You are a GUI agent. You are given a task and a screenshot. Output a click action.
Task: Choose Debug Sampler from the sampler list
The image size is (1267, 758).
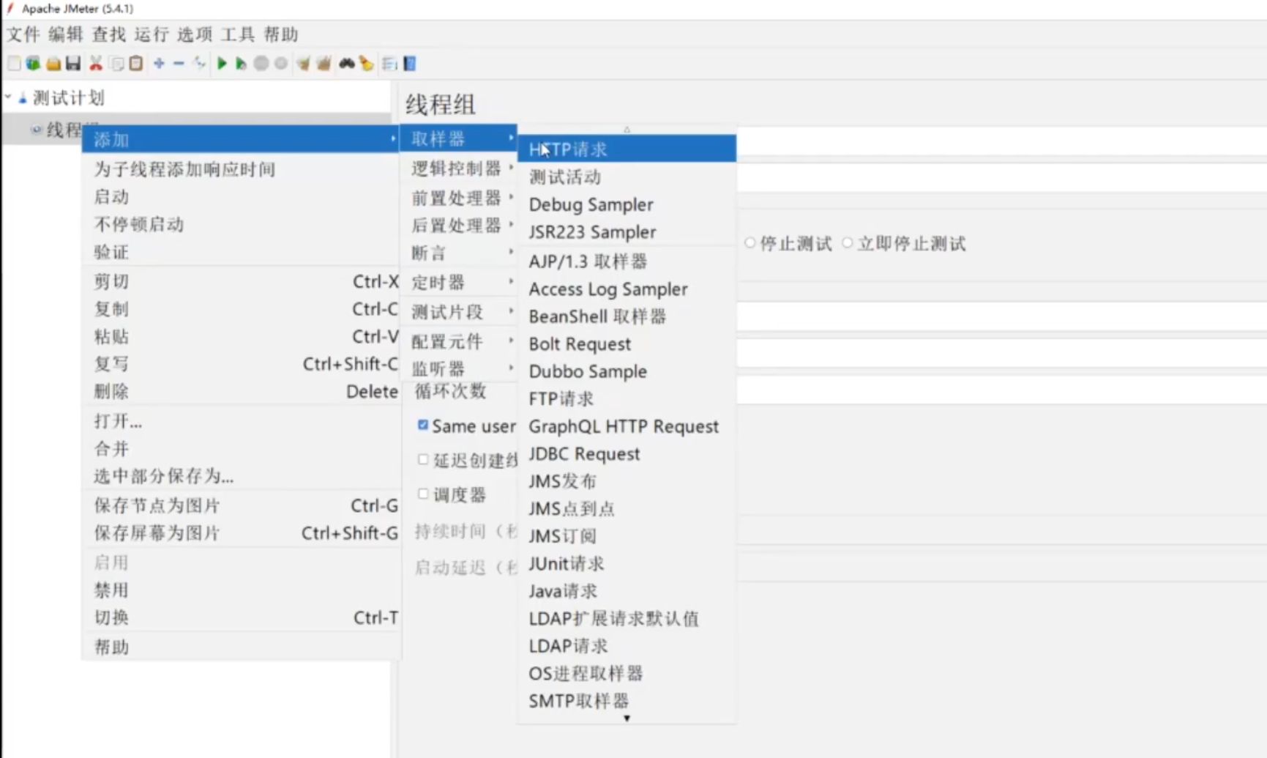coord(627,204)
